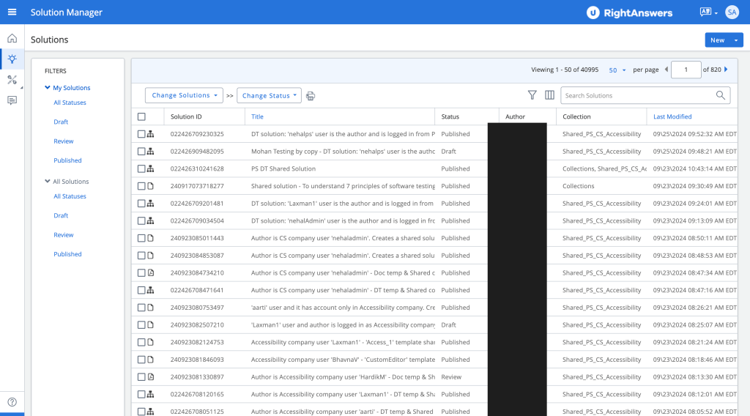Check the box for solution 240923084853087
The width and height of the screenshot is (750, 416).
141,256
